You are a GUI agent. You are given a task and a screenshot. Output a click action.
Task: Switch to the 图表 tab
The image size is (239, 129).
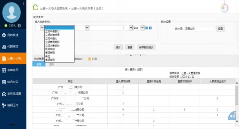(x=52, y=64)
